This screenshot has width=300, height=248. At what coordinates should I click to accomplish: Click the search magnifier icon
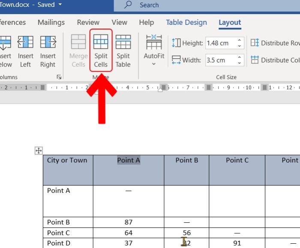[128, 5]
